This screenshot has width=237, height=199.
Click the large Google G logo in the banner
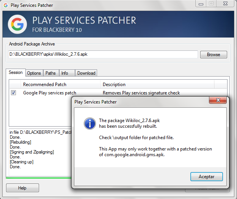(x=17, y=24)
